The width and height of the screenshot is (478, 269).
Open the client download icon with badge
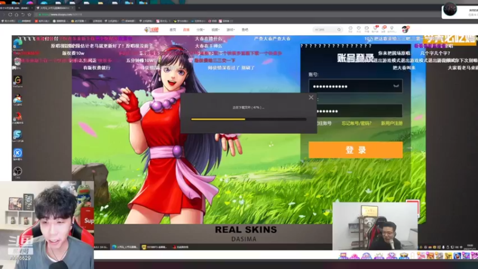[375, 29]
